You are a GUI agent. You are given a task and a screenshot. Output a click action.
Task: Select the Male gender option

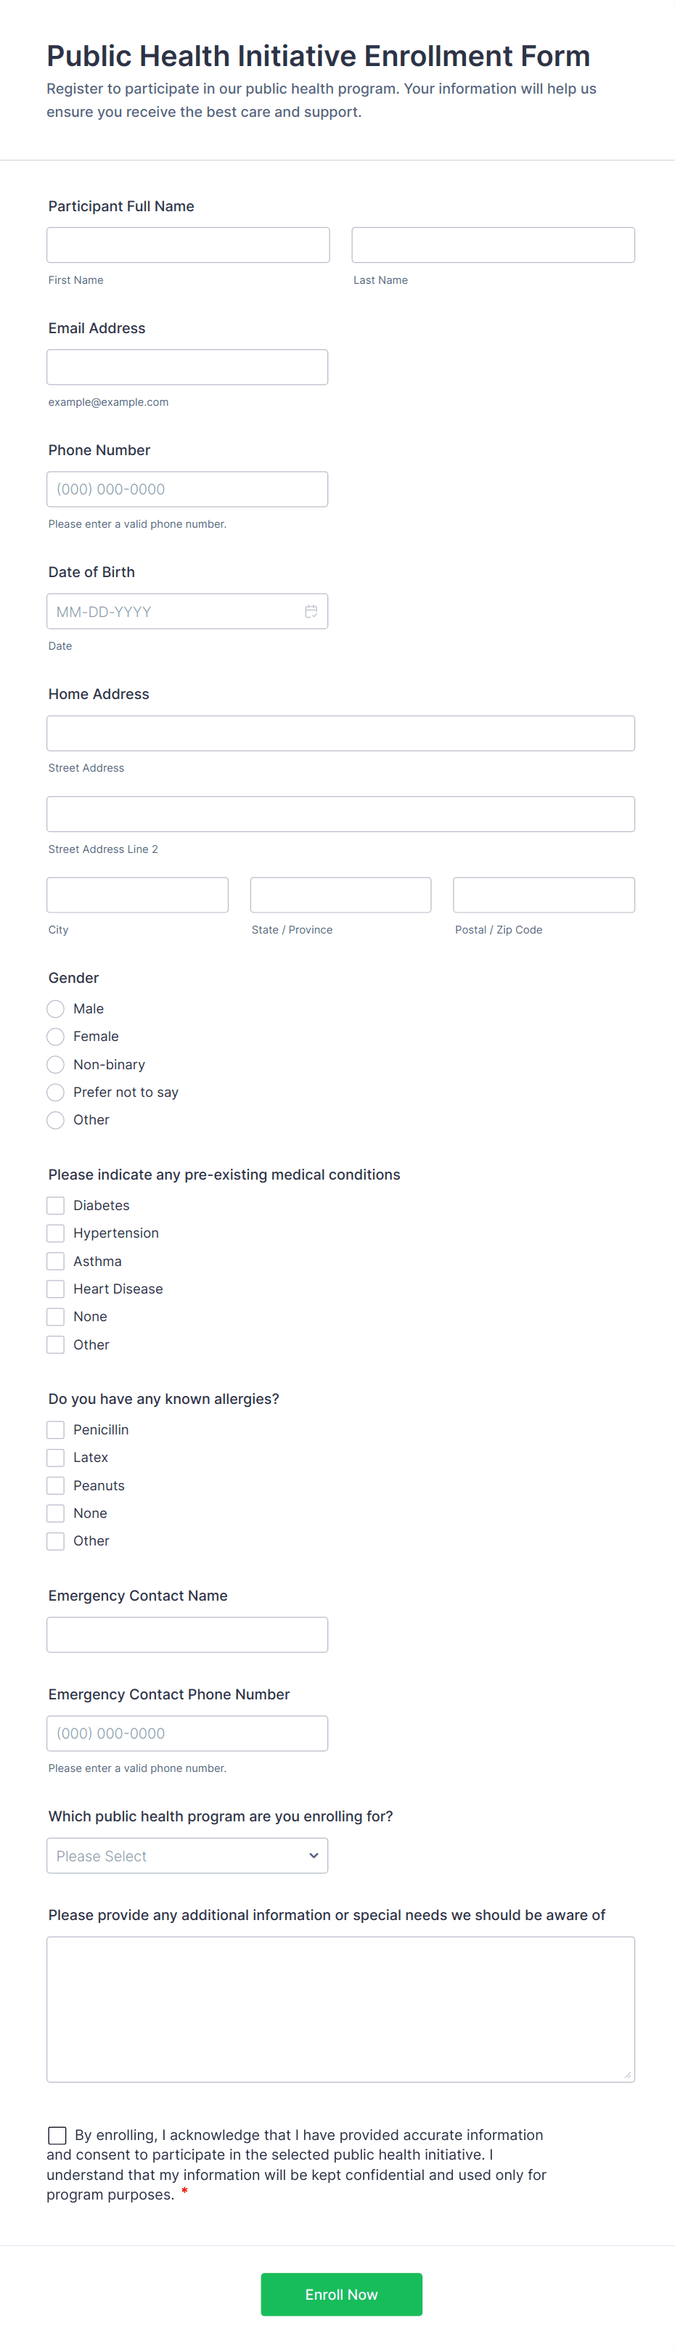[x=56, y=1009]
